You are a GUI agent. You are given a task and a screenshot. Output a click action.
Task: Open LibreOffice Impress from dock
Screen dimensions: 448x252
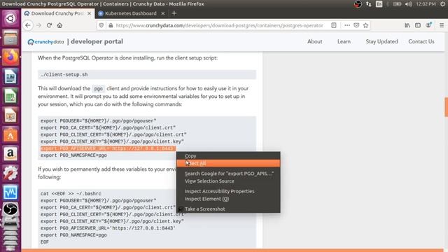click(10, 115)
